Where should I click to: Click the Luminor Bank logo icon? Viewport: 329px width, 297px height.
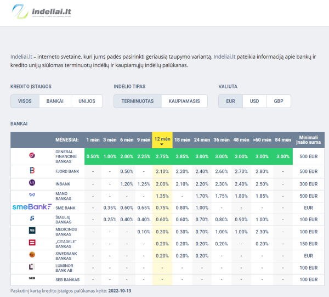click(x=32, y=267)
